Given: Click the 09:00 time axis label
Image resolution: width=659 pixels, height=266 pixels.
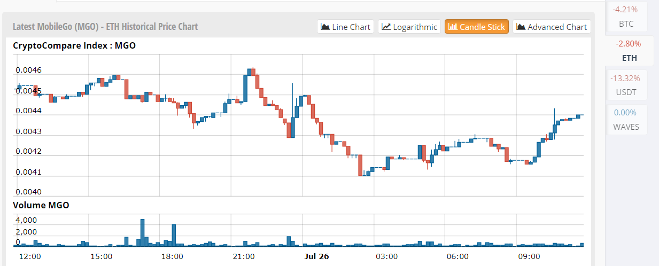Looking at the screenshot, I should point(529,256).
